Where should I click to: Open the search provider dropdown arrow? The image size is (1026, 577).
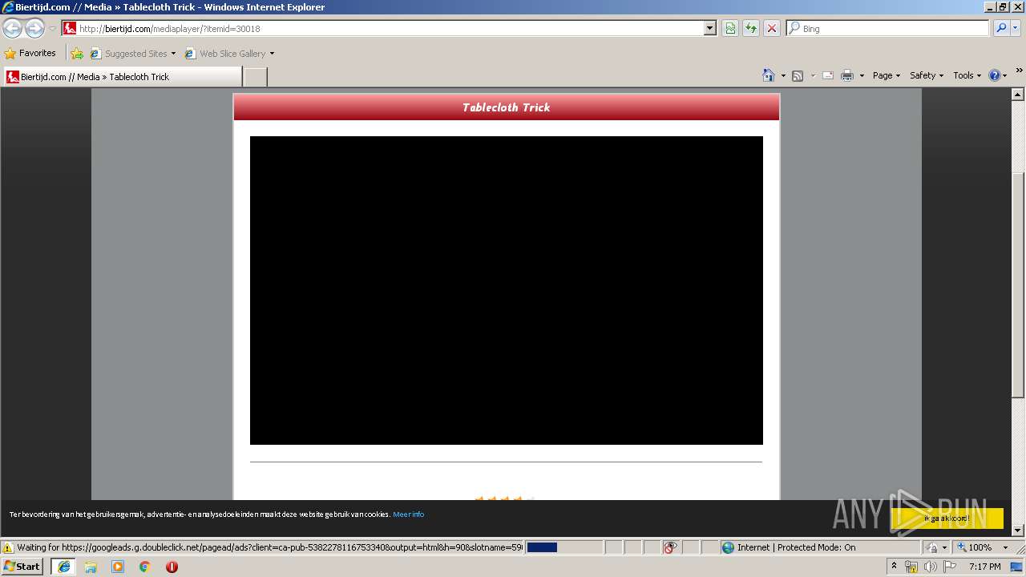pos(1016,29)
